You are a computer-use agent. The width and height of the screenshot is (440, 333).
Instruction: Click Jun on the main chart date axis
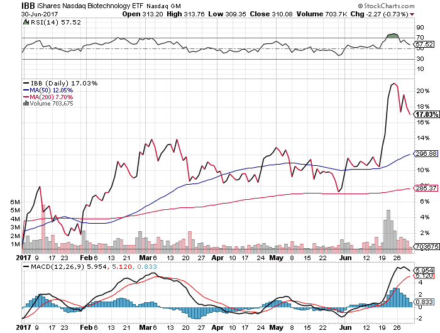click(x=346, y=258)
